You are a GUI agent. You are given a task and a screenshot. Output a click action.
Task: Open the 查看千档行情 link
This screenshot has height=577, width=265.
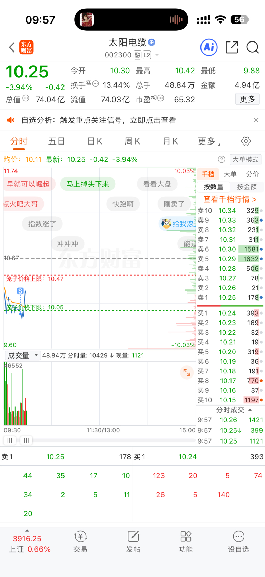click(x=230, y=199)
